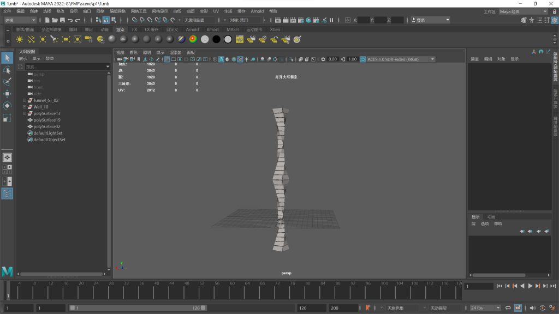
Task: Toggle the wireframe grid display in viewport toolbar
Action: click(x=168, y=59)
